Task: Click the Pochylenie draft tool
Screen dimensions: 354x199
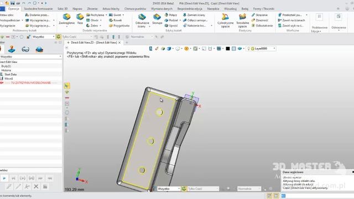Action: coord(95,15)
